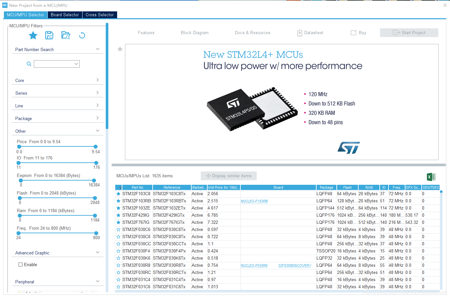450x298 pixels.
Task: Open the Features tab
Action: [146, 33]
